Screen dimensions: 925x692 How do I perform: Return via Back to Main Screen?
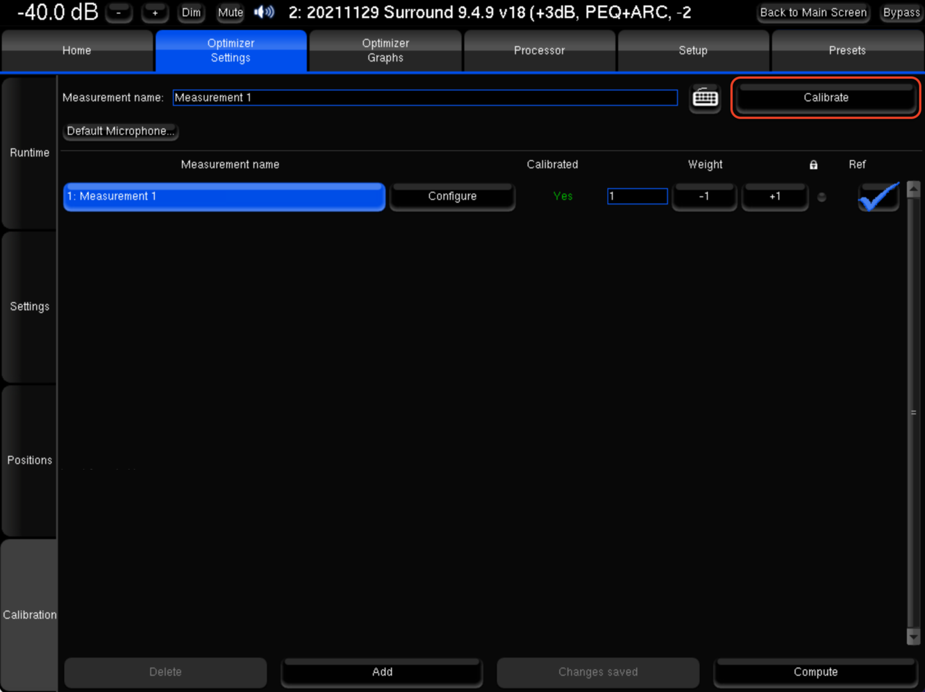pyautogui.click(x=813, y=12)
